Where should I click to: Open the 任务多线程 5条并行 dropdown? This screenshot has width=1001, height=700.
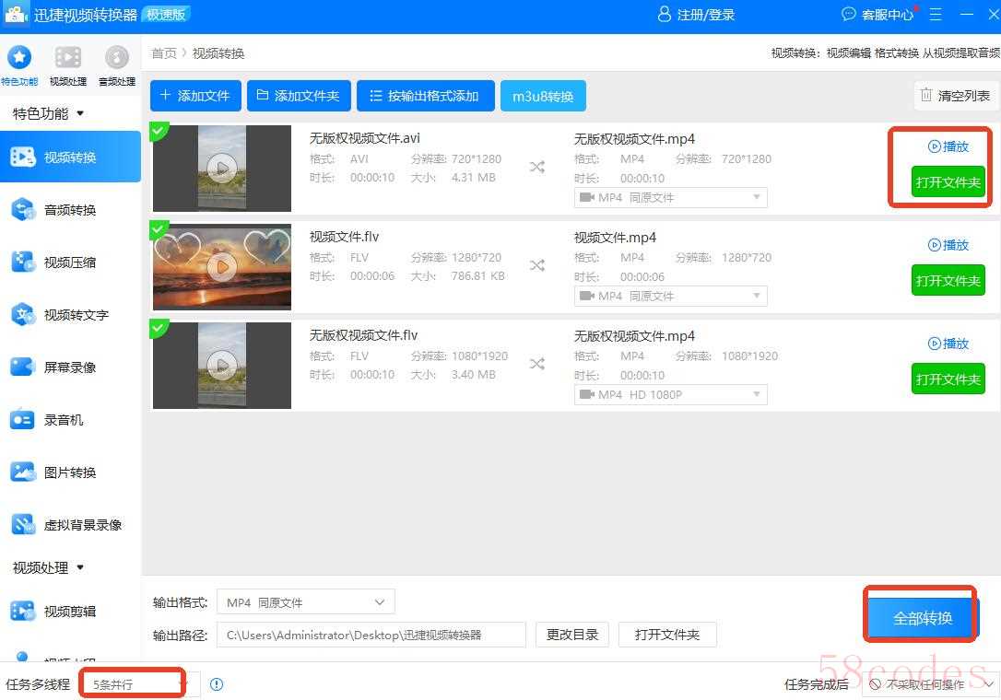pos(140,684)
